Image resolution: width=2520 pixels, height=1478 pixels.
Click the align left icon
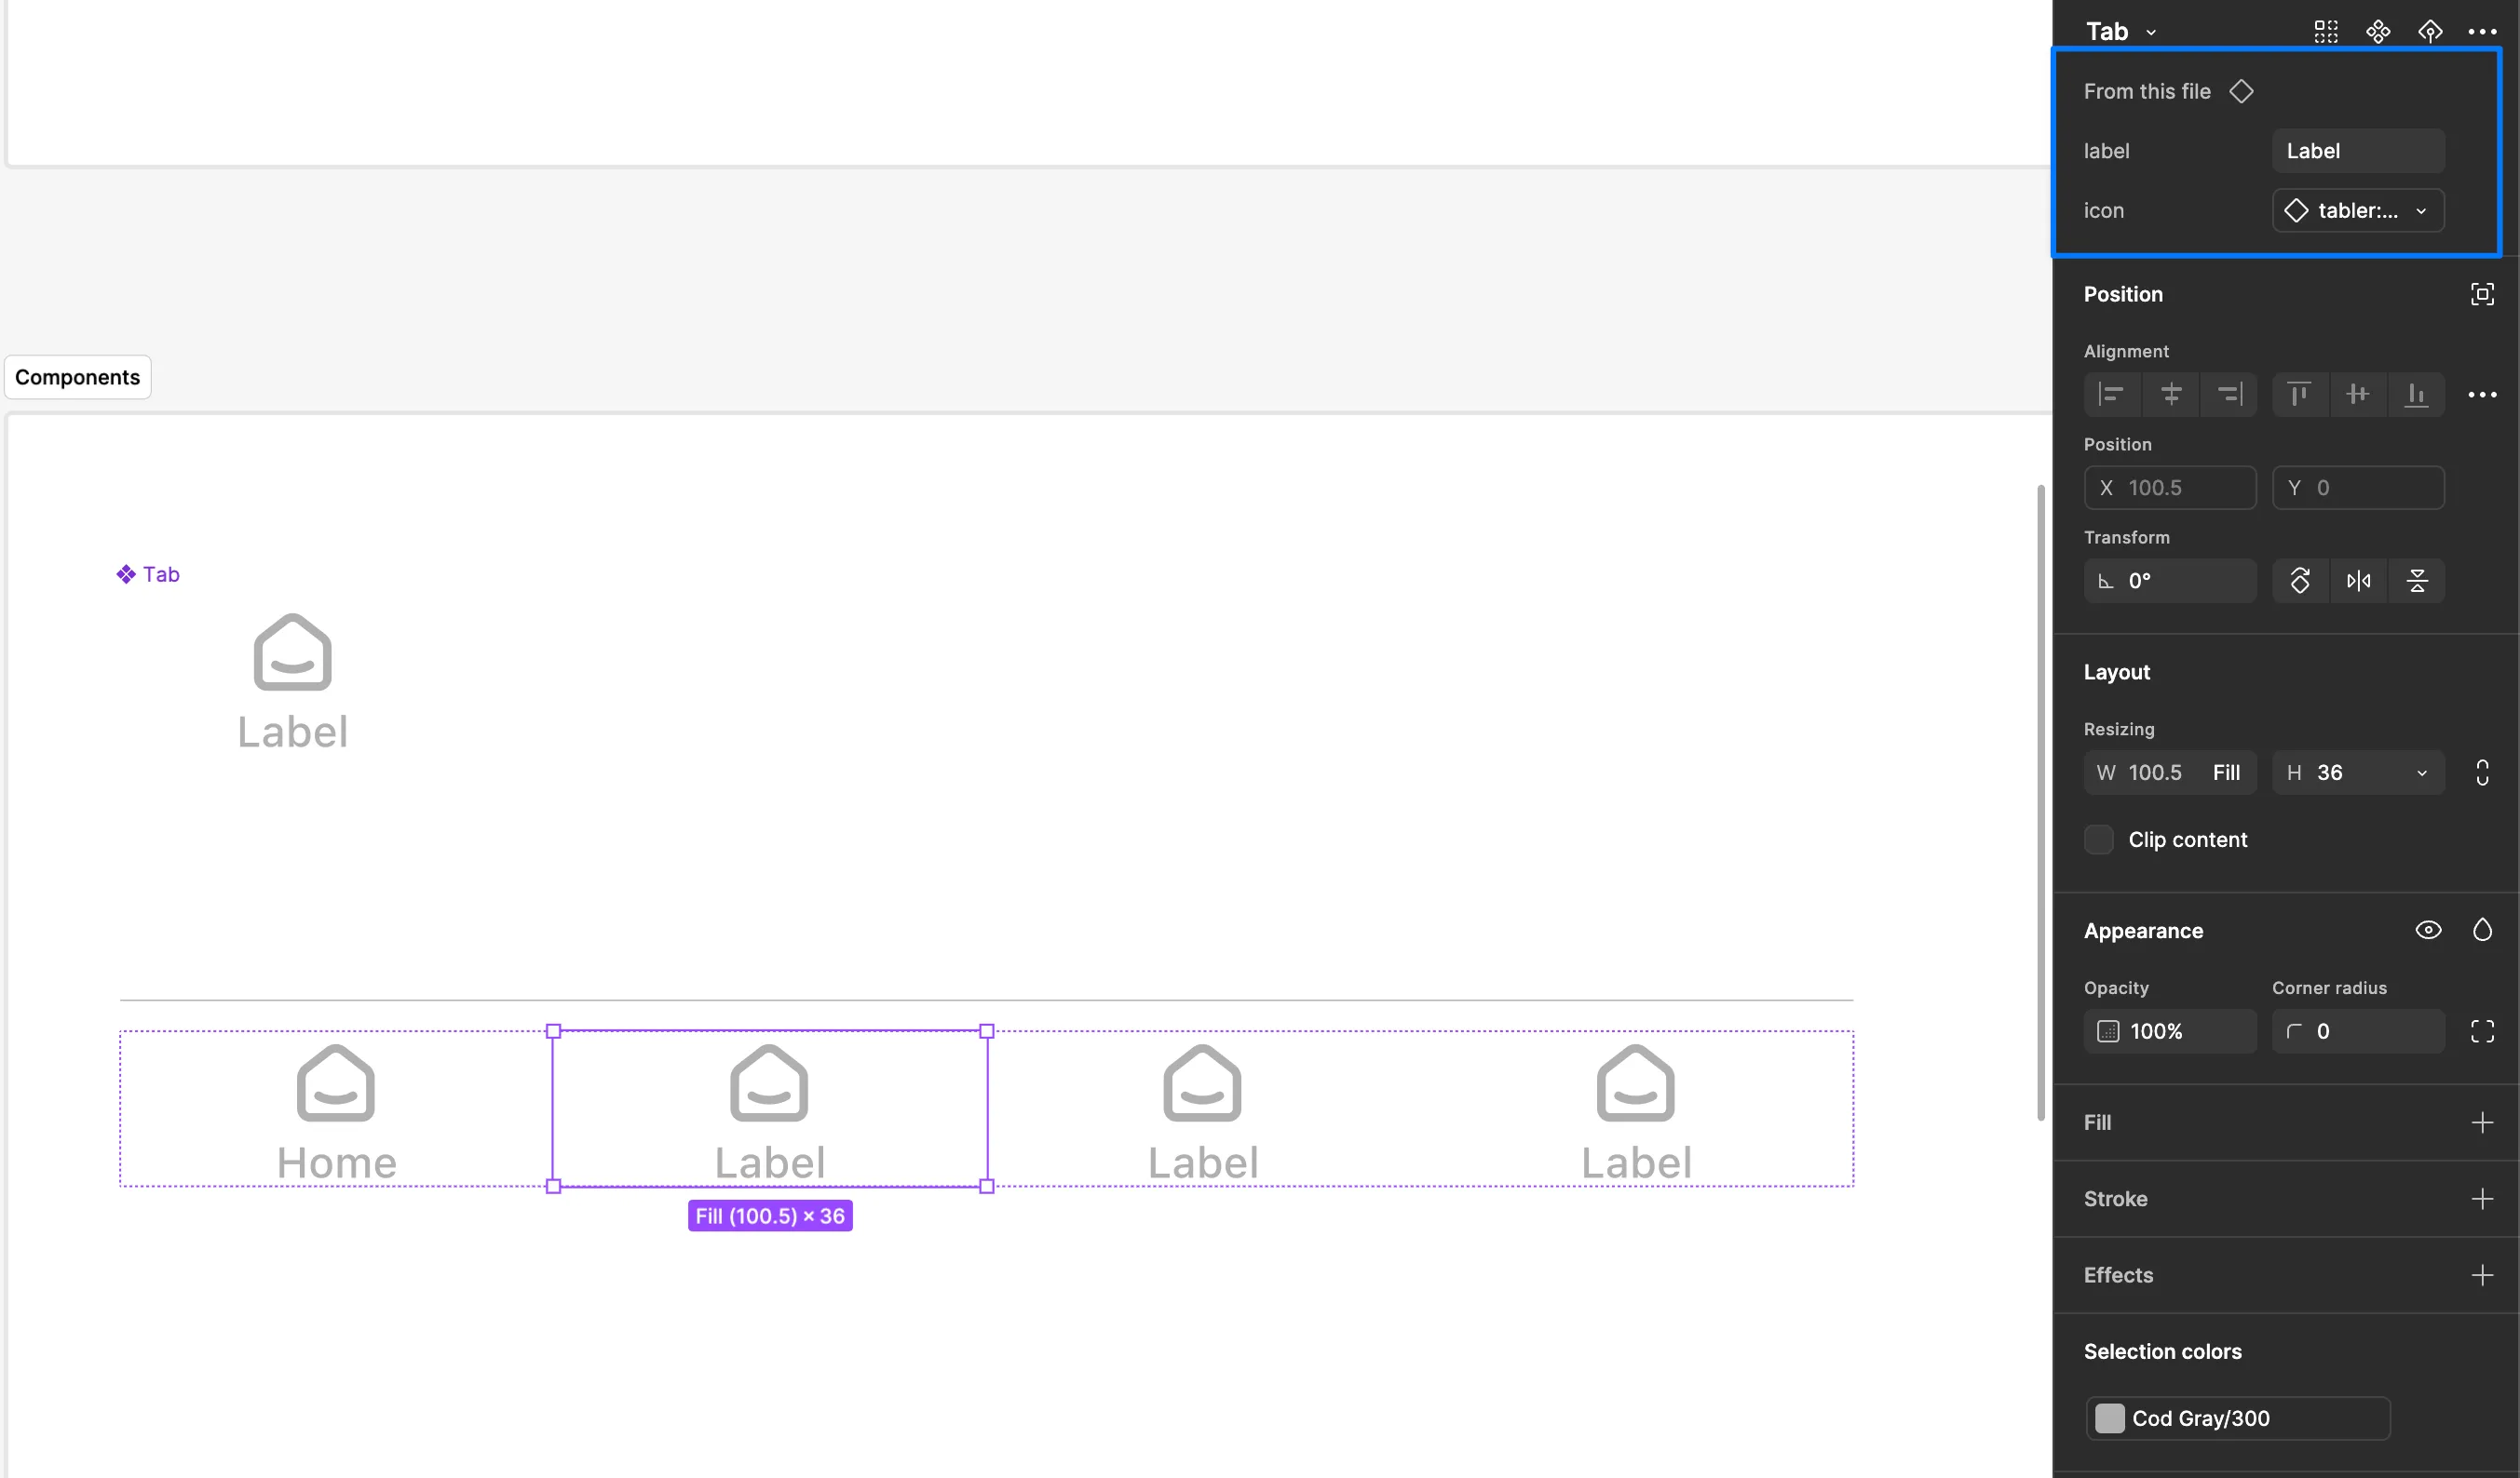coord(2111,394)
